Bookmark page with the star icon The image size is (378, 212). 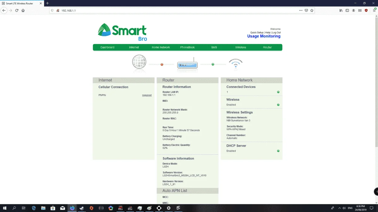pyautogui.click(x=312, y=10)
